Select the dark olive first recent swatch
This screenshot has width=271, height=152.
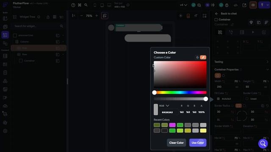click(157, 125)
